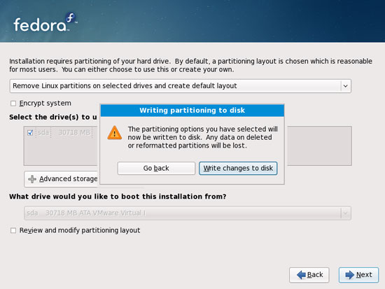Image resolution: width=385 pixels, height=289 pixels.
Task: Click the dialog warning message text
Action: 202,137
